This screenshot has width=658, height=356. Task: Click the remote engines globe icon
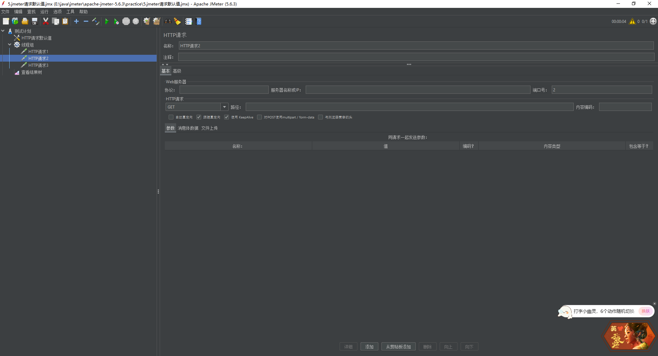(653, 21)
